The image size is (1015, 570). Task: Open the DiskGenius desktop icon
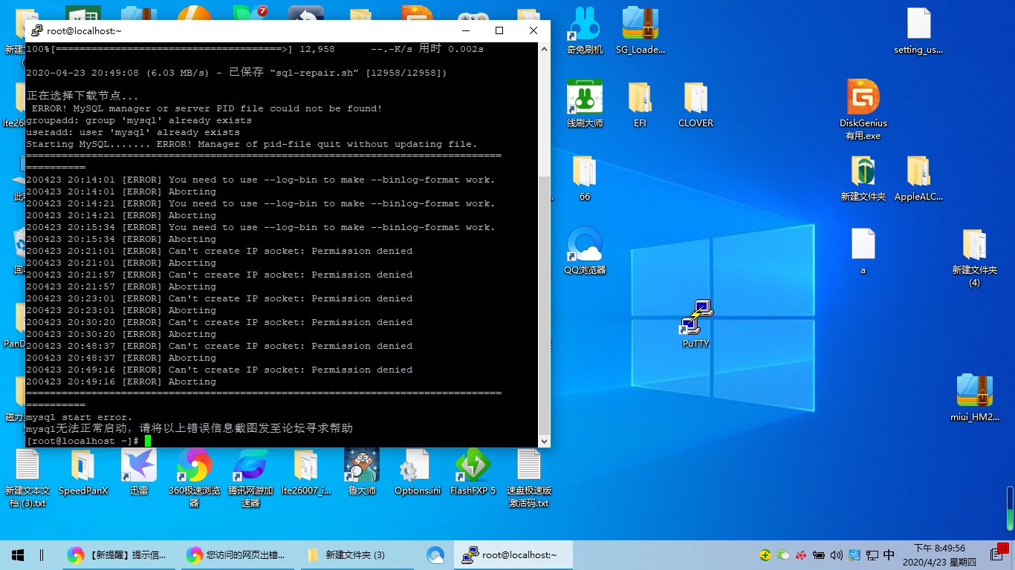click(863, 98)
